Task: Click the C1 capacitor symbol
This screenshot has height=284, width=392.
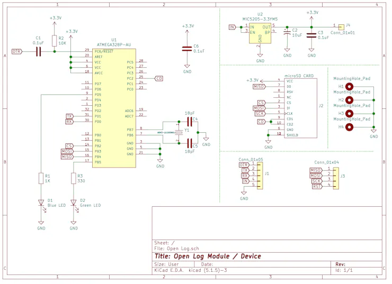Action: coord(38,52)
